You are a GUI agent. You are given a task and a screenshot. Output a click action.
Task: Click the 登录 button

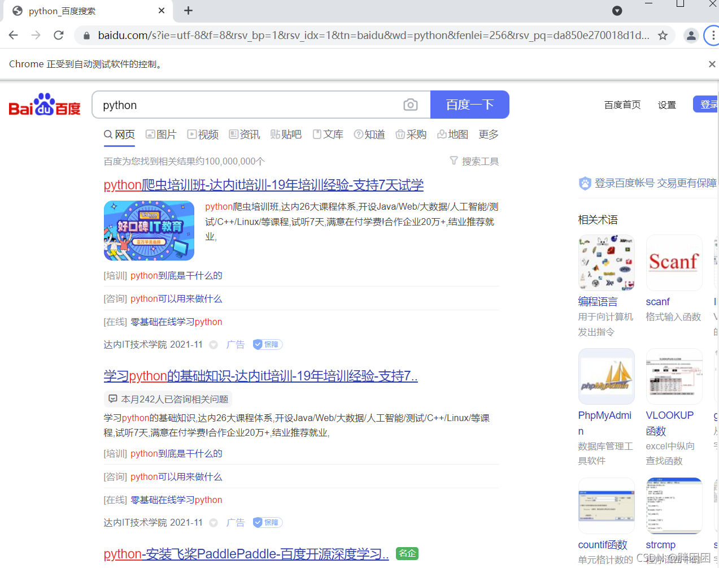click(x=706, y=104)
